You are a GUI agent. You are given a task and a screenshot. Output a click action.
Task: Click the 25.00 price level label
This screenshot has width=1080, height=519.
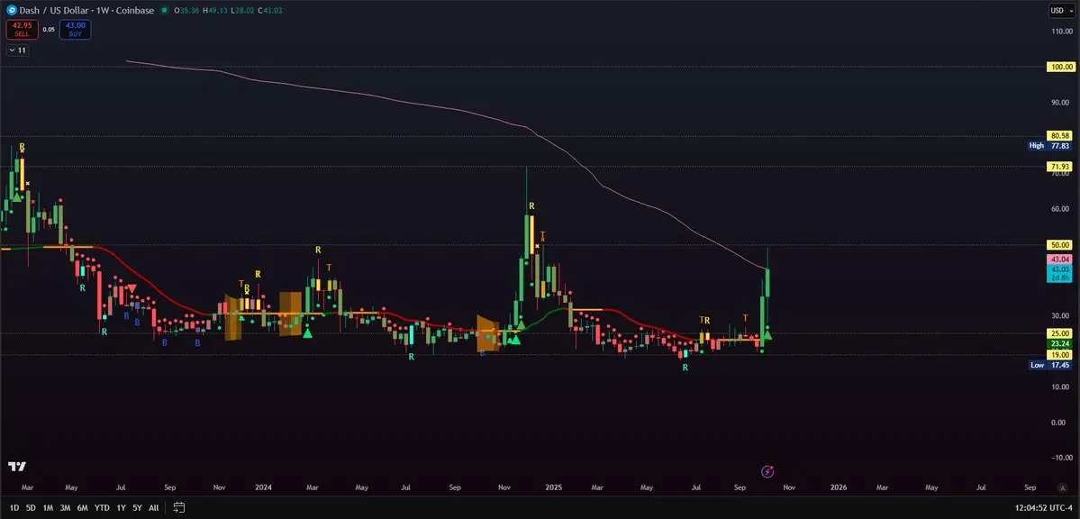(x=1059, y=332)
